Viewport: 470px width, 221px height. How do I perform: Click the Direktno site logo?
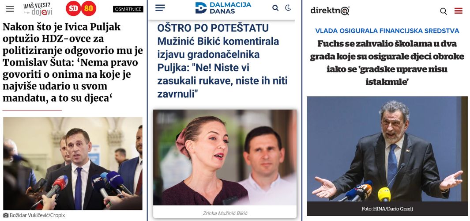tap(330, 11)
